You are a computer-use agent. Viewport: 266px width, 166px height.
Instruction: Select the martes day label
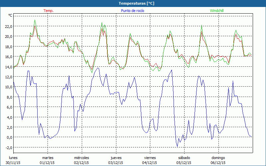(x=48, y=158)
